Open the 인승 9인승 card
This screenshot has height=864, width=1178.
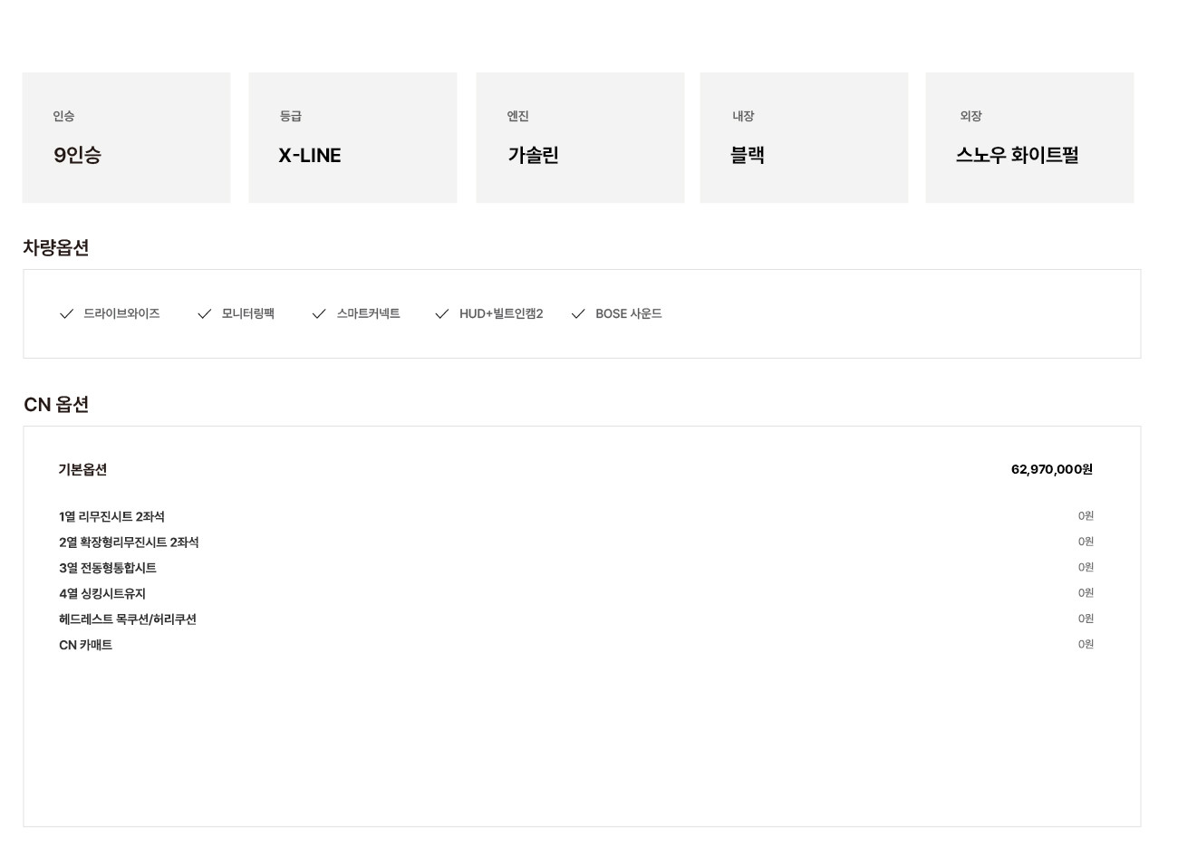pyautogui.click(x=127, y=138)
